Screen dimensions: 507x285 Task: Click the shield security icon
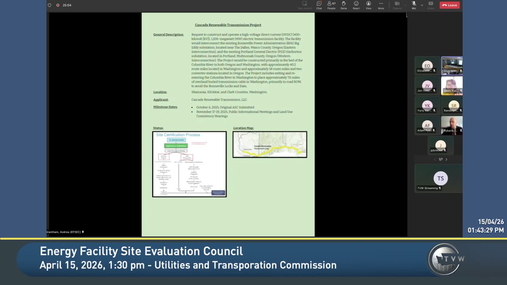(49, 5)
